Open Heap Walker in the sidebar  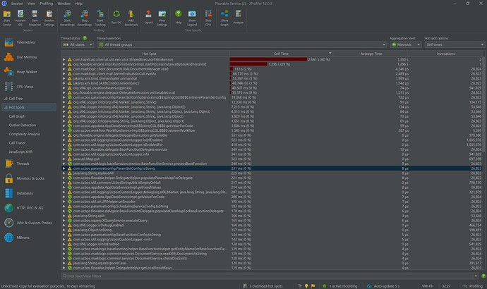(x=26, y=71)
